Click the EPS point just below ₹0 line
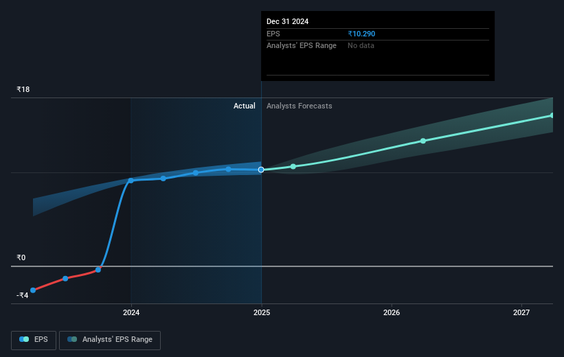 coord(98,270)
